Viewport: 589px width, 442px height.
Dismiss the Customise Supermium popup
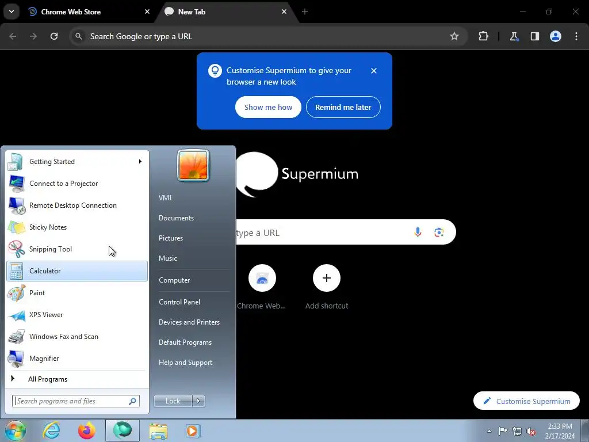coord(374,71)
